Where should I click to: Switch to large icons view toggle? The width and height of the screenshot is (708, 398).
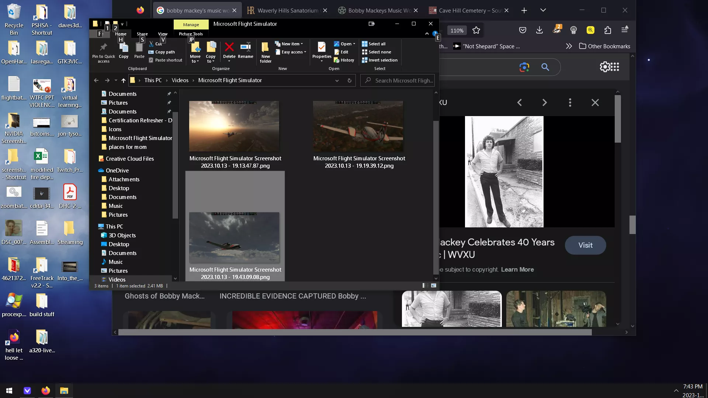434,286
